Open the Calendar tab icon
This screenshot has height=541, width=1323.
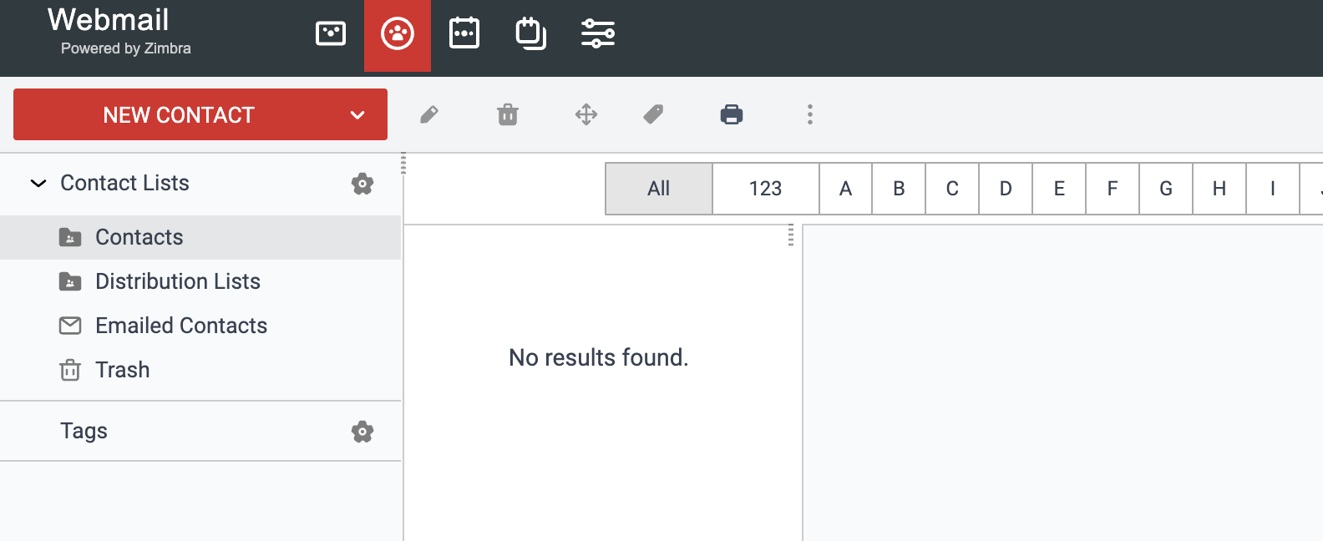464,33
